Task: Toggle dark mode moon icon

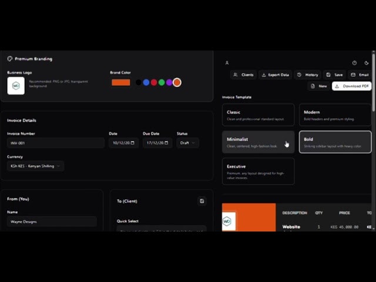Action: [367, 63]
